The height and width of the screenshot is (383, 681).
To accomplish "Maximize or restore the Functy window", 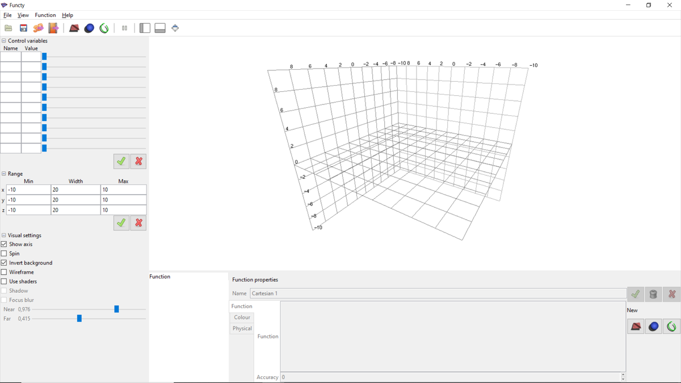I will (x=649, y=5).
